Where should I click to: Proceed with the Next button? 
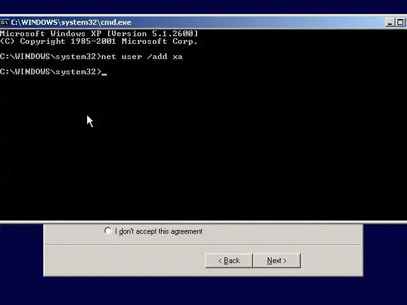pyautogui.click(x=277, y=261)
